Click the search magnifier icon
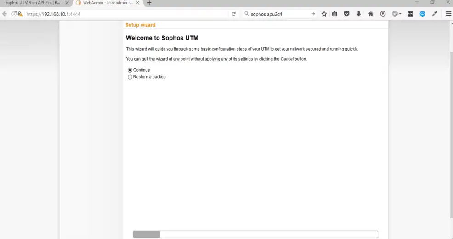The image size is (453, 239). coord(246,14)
